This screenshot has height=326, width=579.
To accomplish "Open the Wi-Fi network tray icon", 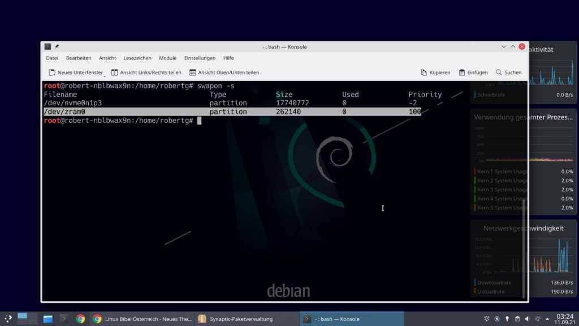I will (x=538, y=319).
